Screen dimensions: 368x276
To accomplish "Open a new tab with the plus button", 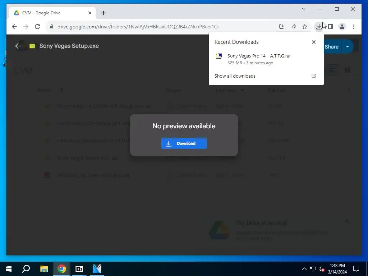I will click(103, 13).
